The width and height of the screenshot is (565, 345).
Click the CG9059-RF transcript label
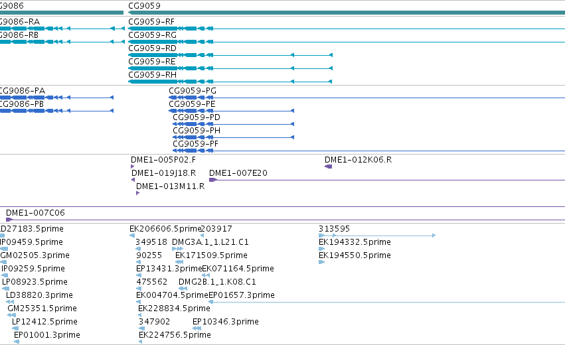point(151,22)
